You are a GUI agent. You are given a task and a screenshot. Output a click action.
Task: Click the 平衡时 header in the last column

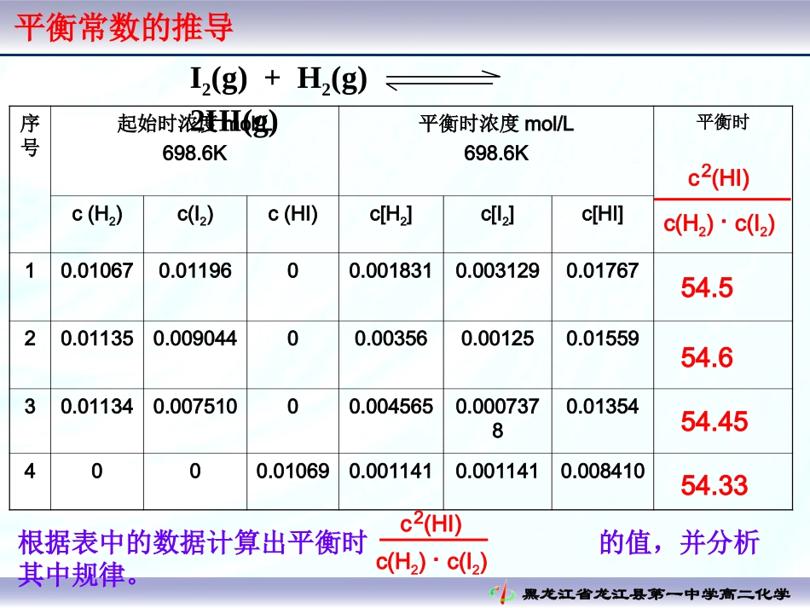[723, 122]
